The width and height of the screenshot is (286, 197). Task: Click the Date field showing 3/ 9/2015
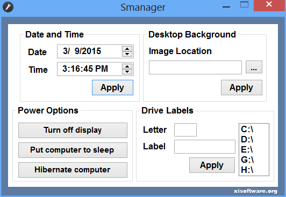coord(95,51)
